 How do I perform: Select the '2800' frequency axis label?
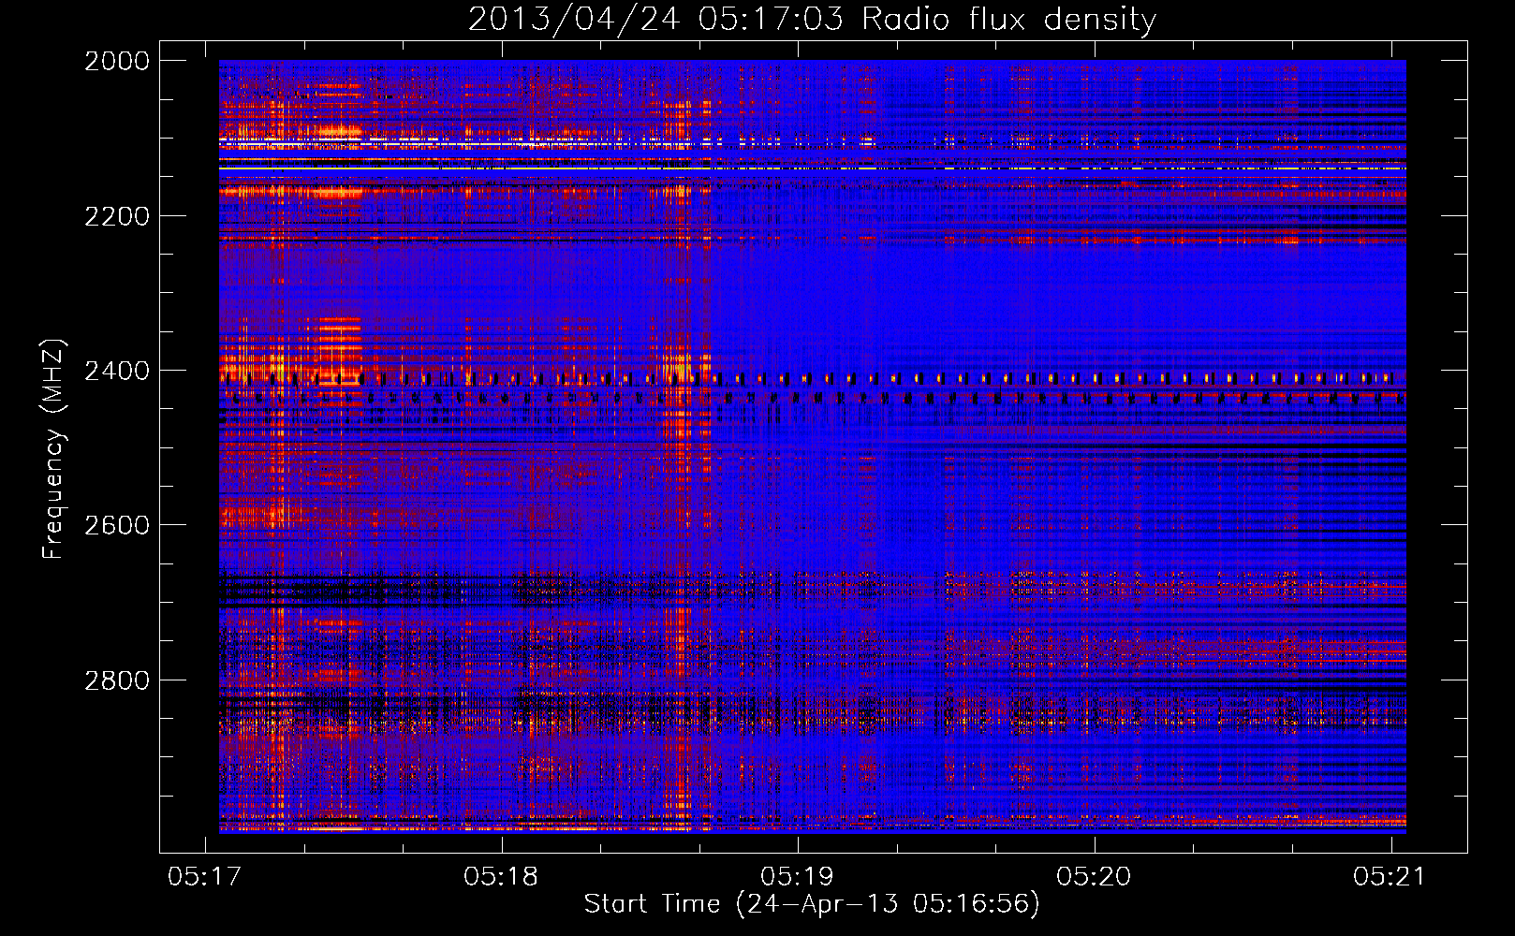(117, 680)
